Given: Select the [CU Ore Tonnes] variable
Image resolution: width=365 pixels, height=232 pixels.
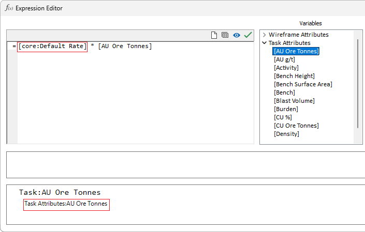Looking at the screenshot, I should 296,126.
